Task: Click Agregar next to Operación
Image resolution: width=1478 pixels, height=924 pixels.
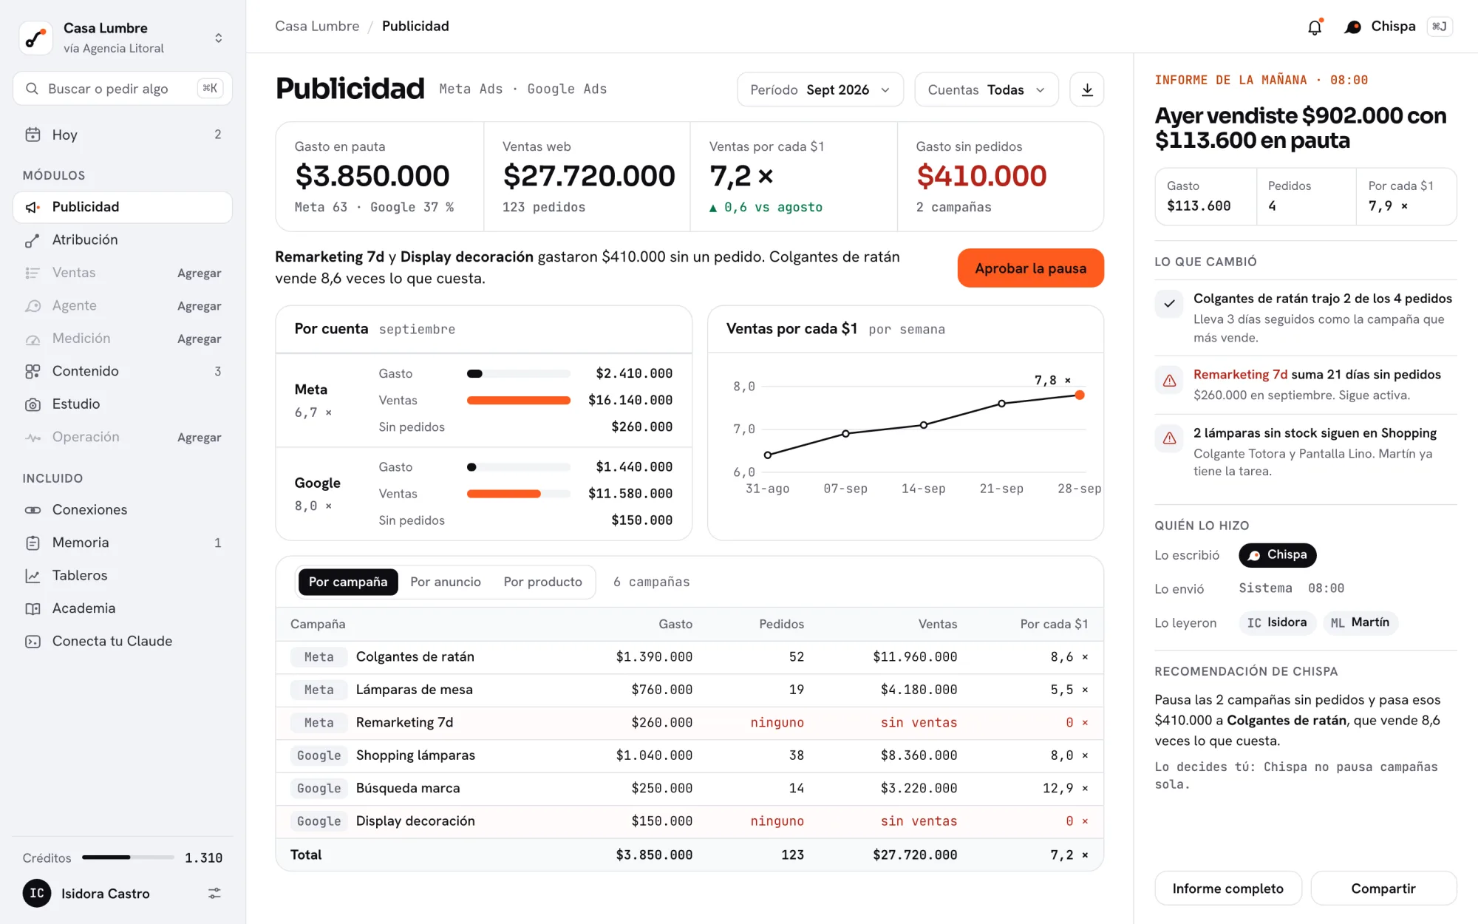Action: (x=200, y=438)
